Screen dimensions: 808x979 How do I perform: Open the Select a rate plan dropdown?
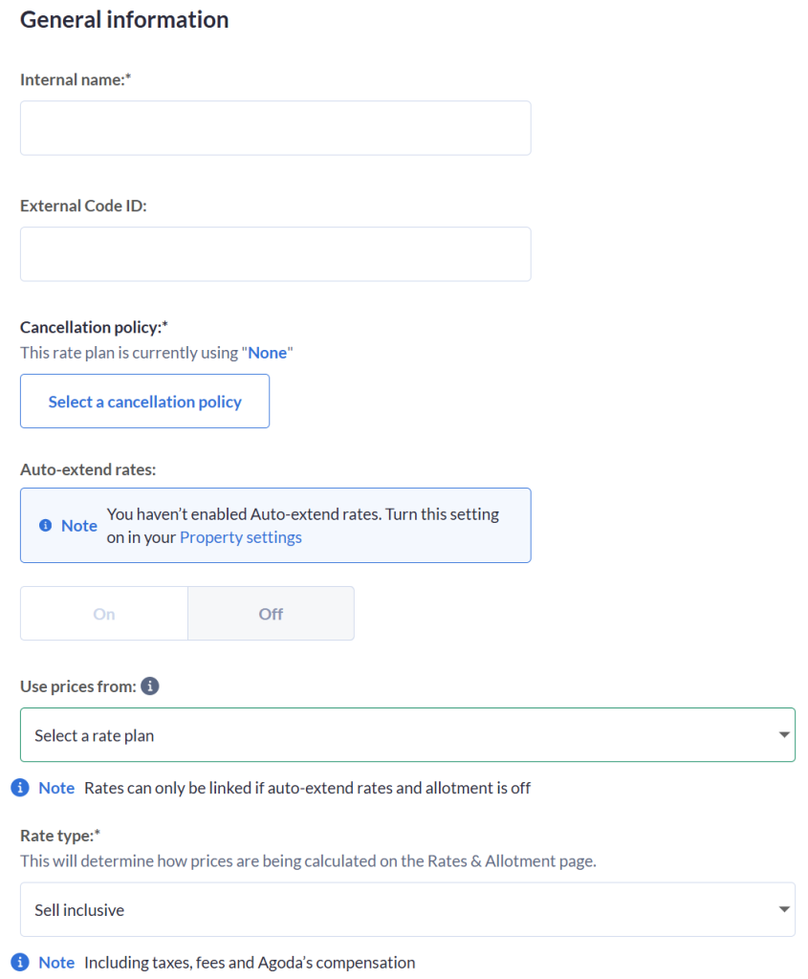[x=407, y=735]
